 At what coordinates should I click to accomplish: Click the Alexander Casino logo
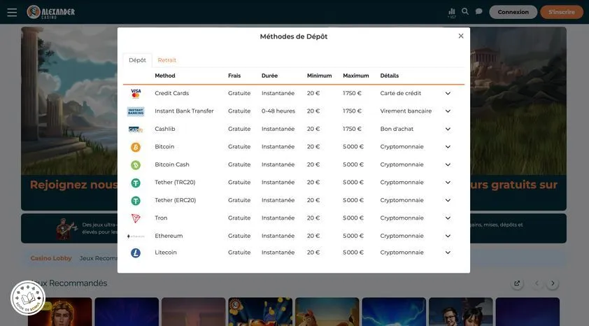coord(50,12)
